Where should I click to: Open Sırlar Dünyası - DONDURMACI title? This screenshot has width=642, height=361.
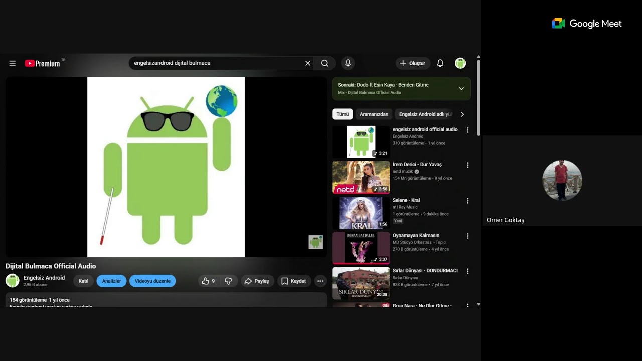pyautogui.click(x=425, y=271)
